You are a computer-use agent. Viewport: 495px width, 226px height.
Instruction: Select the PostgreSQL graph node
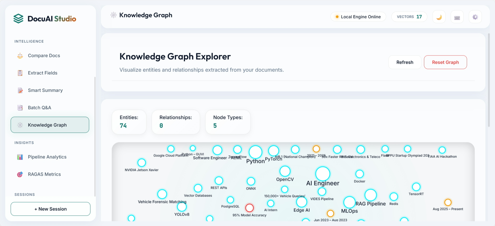coord(230,200)
